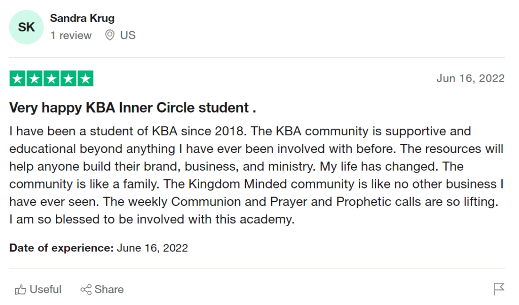This screenshot has width=519, height=305.
Task: Select the US country label
Action: pos(128,35)
